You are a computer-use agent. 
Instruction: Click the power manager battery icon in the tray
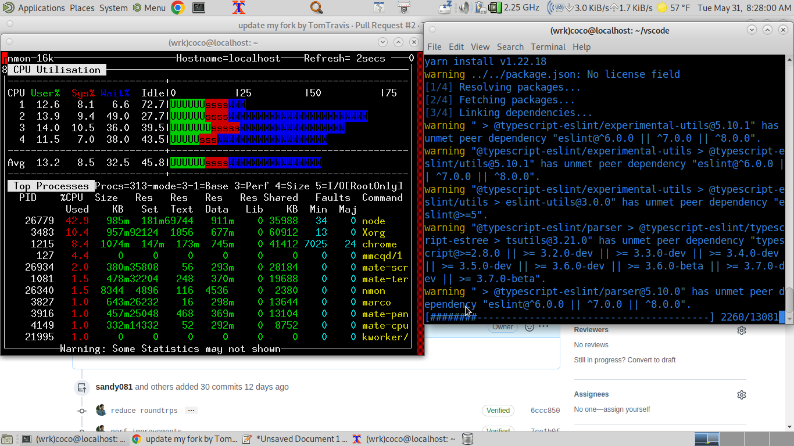(482, 8)
